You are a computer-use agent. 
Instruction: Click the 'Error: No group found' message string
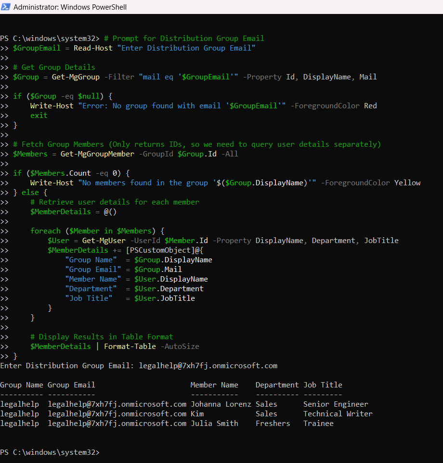pyautogui.click(x=182, y=106)
